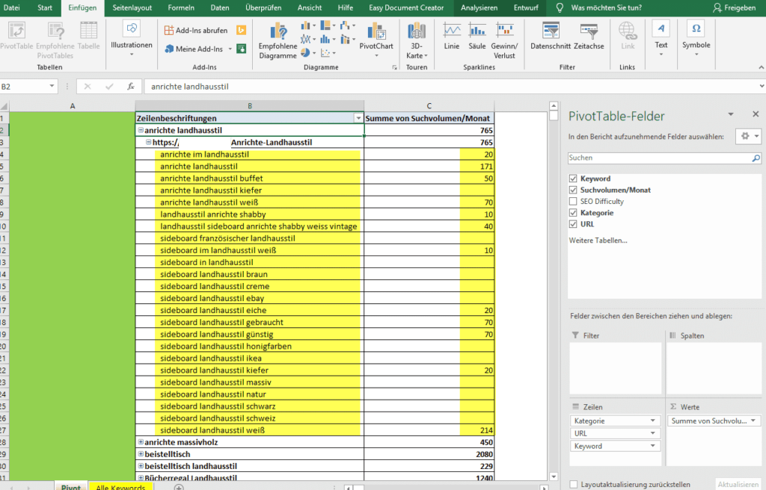Click the Suchen field search box

tap(664, 158)
